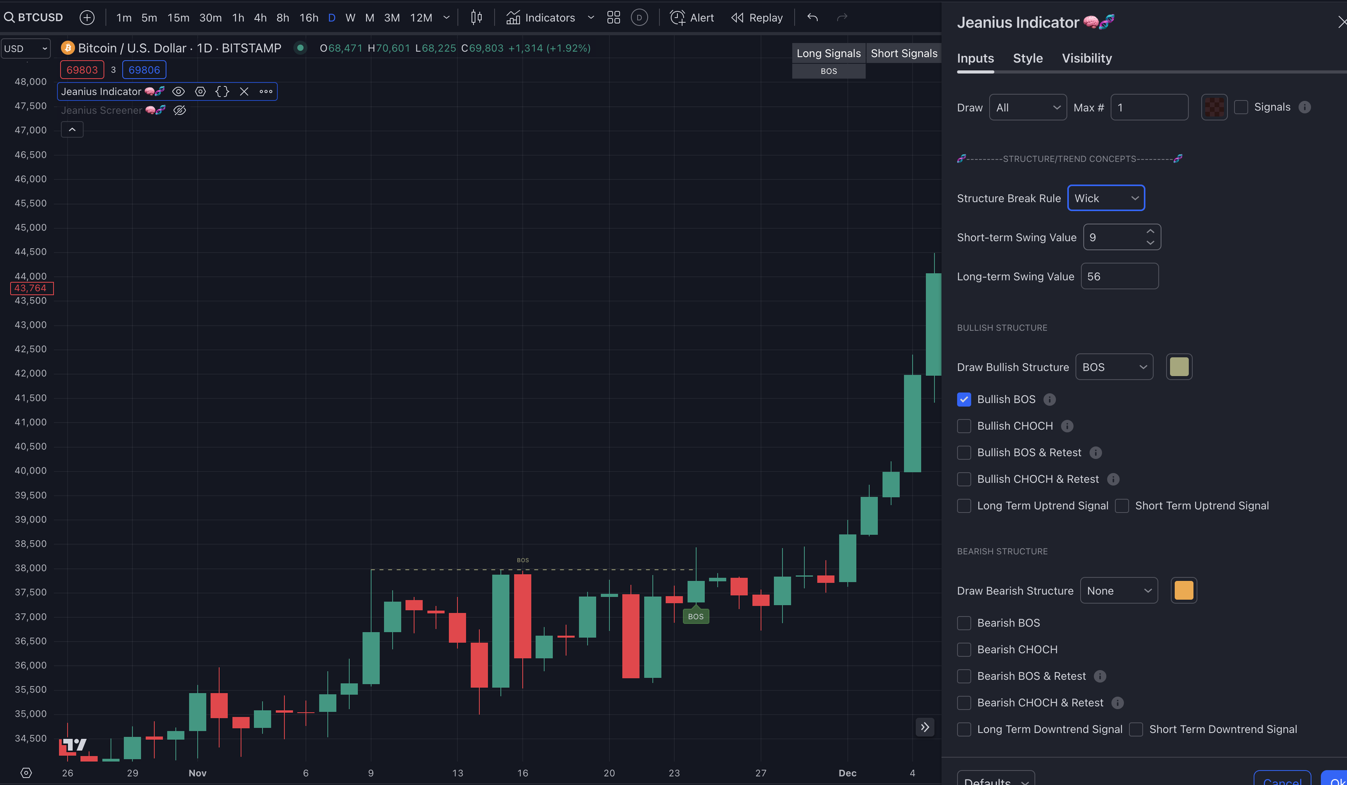Click the blue 69806 buy price button
This screenshot has width=1347, height=785.
tap(144, 70)
